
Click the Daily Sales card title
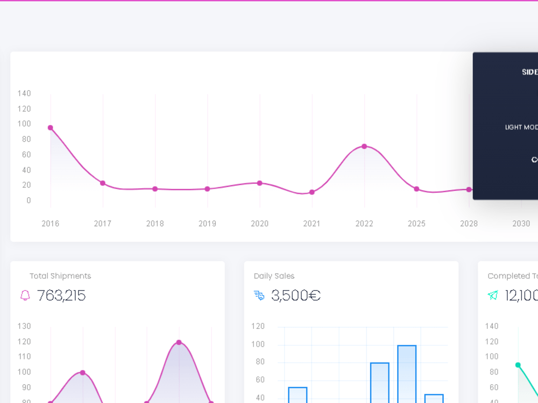[274, 276]
